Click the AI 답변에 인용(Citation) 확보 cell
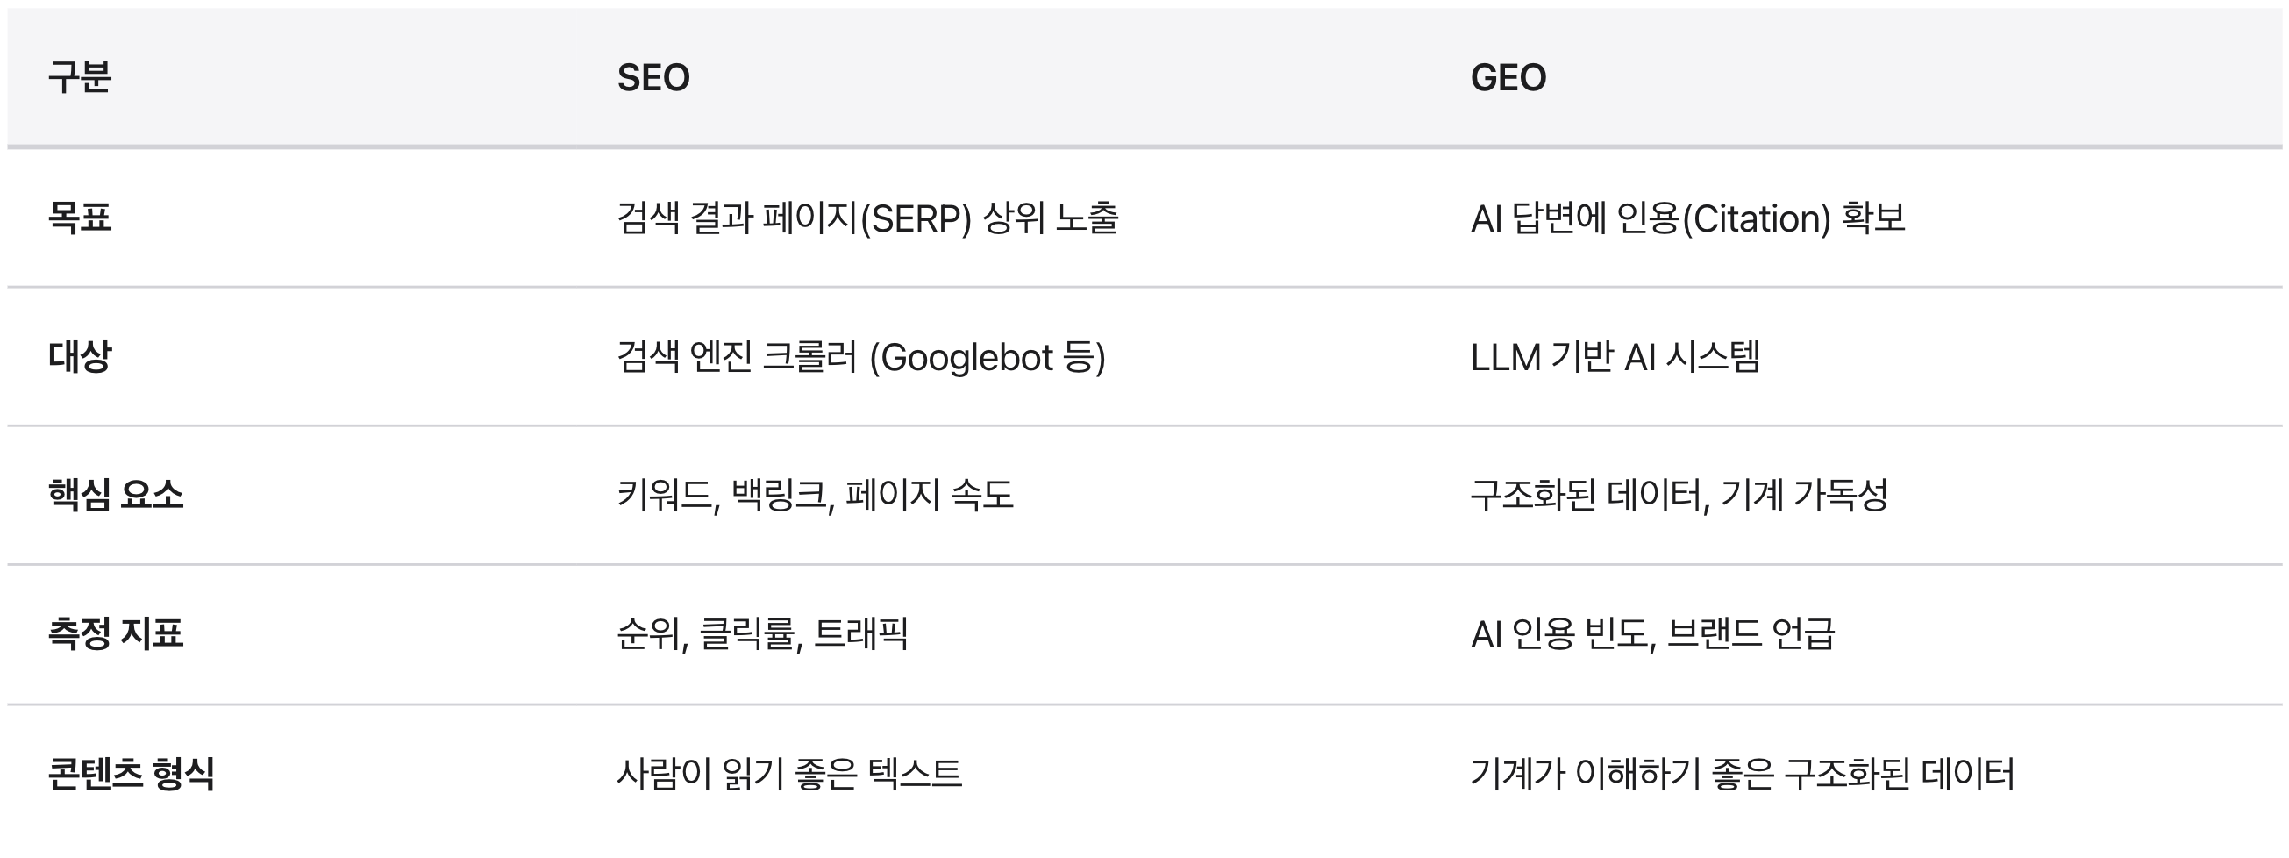 [x=1687, y=218]
